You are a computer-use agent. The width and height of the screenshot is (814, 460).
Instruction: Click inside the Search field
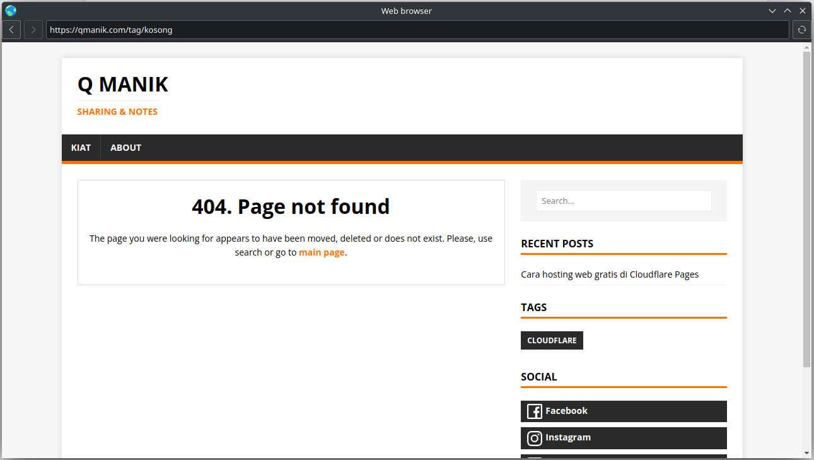(x=623, y=200)
